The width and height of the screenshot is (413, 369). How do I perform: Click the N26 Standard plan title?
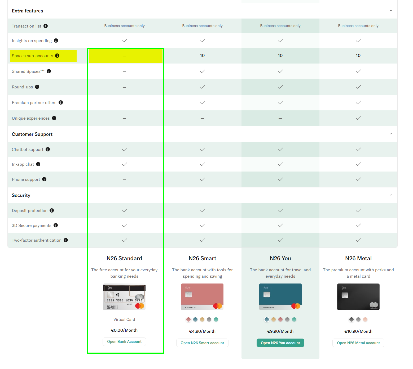[124, 258]
